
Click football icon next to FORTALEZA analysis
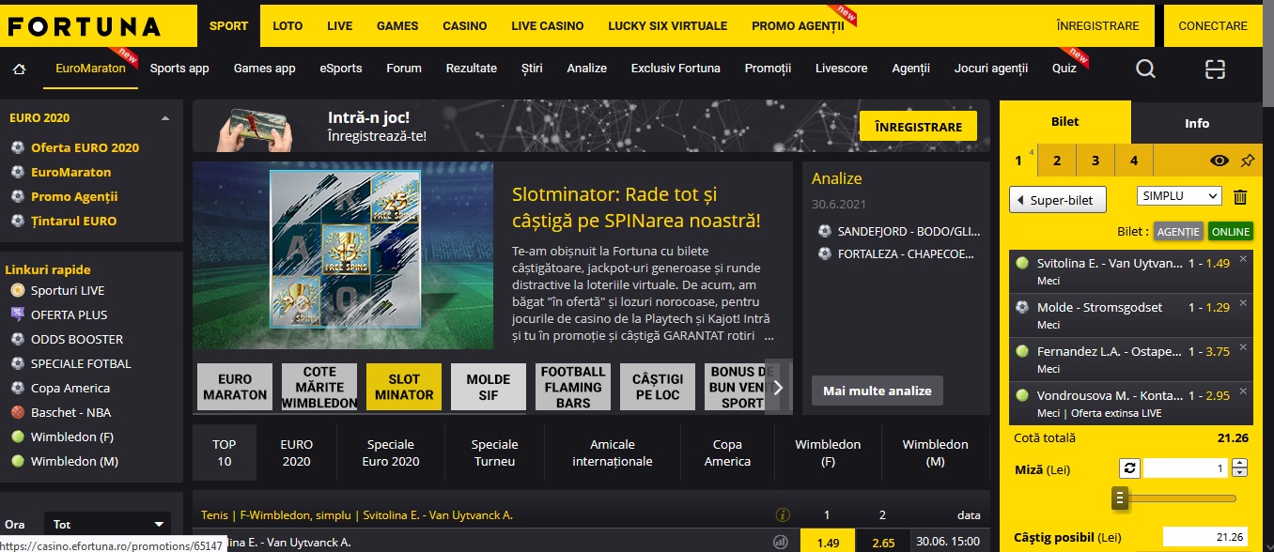(825, 253)
